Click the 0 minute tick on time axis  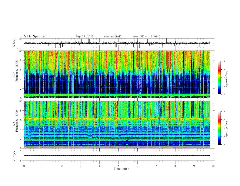pos(24,166)
